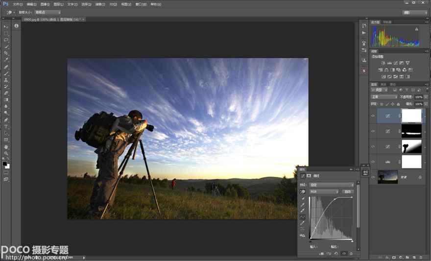Open the 滤镜 (Filter) menu

(100, 4)
